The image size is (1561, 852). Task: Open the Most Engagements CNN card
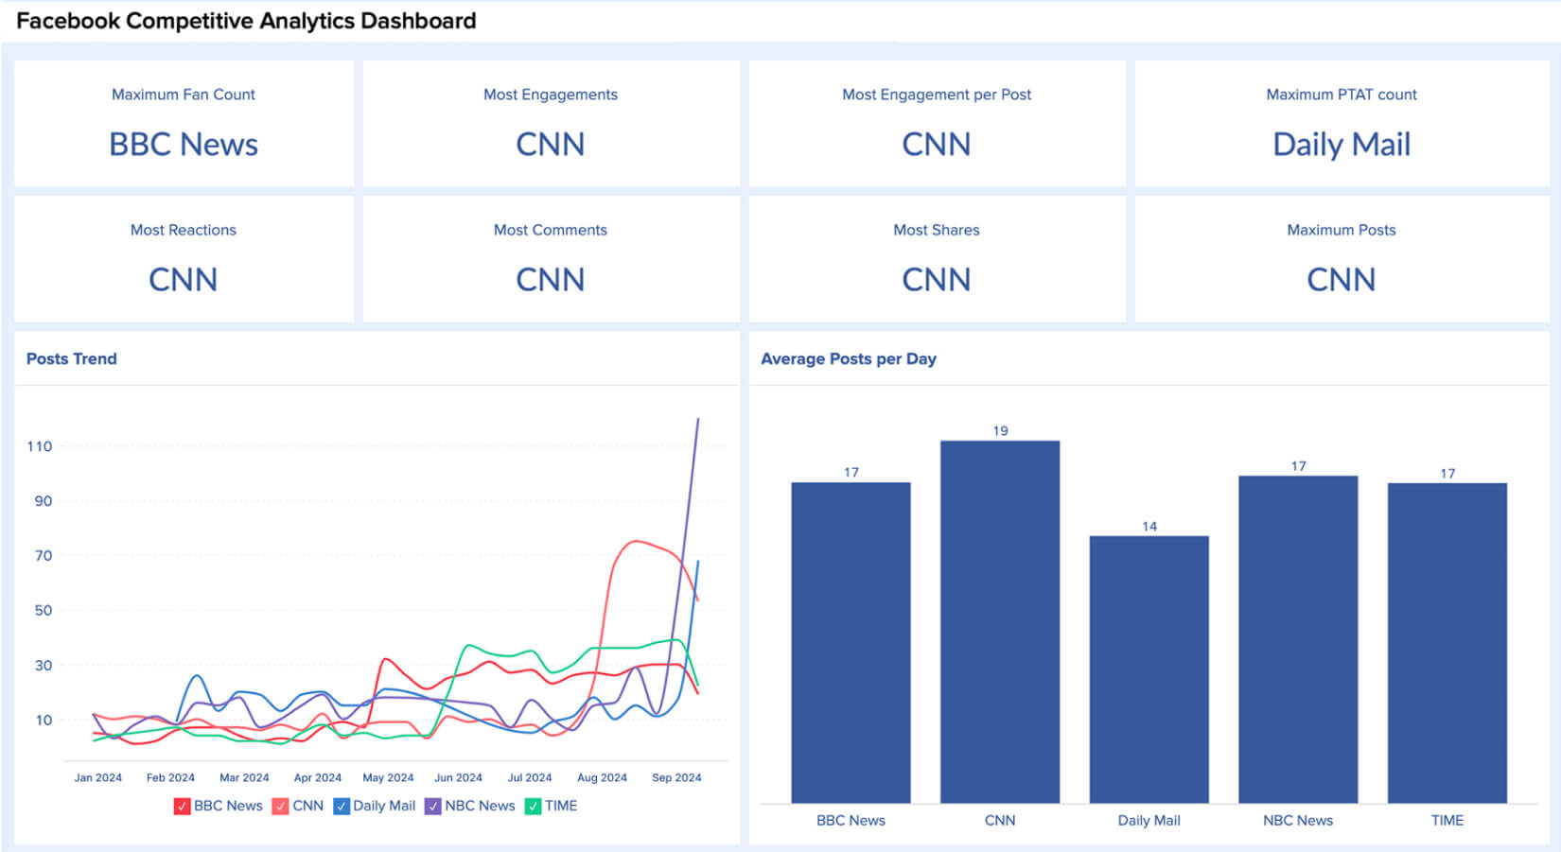550,123
